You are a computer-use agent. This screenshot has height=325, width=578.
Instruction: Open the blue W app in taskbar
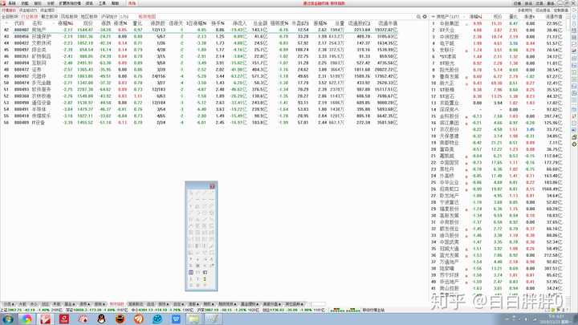(x=176, y=319)
